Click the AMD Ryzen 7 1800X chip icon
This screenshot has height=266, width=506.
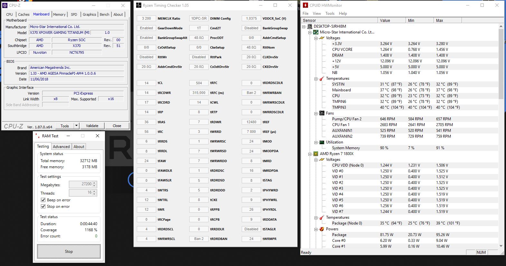(x=316, y=154)
